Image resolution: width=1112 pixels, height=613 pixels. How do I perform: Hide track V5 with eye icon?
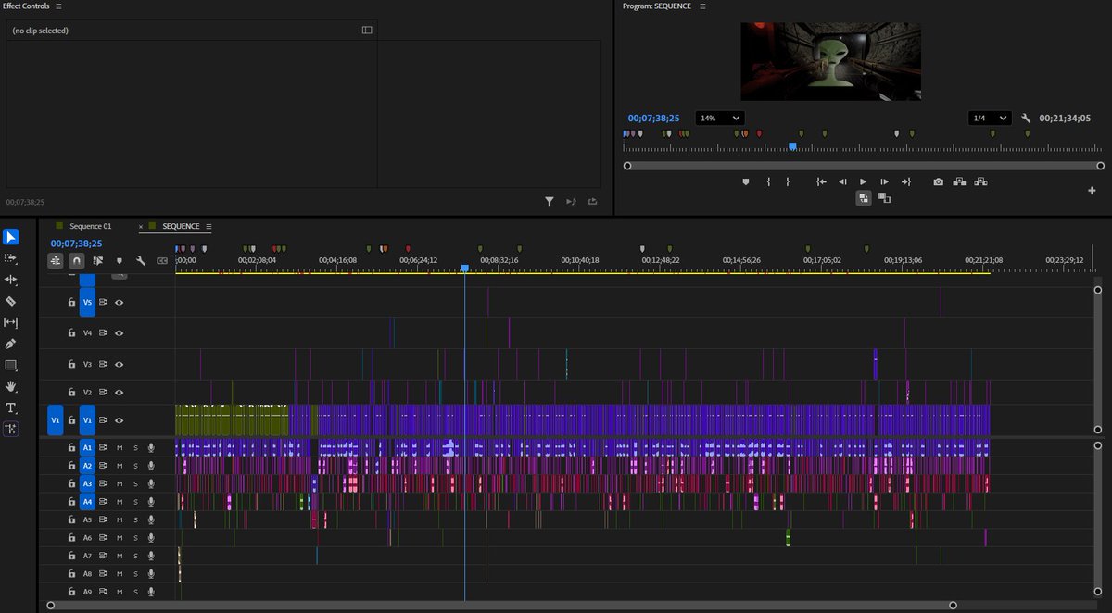[x=119, y=302]
